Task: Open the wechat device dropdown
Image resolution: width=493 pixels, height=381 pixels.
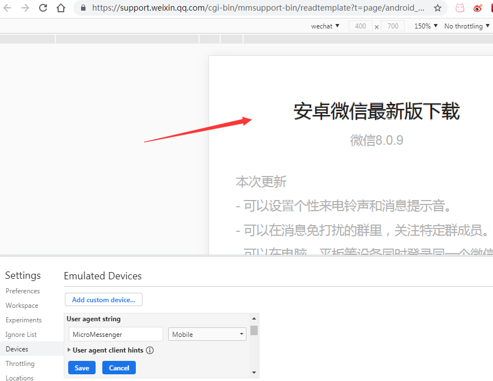Action: [325, 26]
